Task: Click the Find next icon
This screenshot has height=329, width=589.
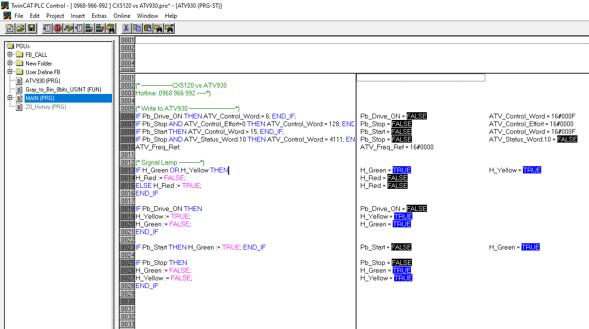Action: 169,28
